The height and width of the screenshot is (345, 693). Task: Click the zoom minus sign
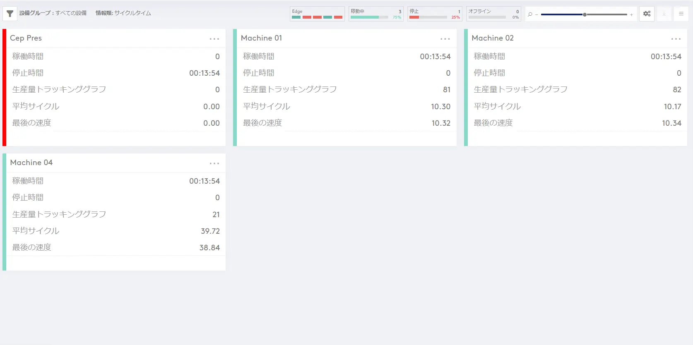point(537,14)
